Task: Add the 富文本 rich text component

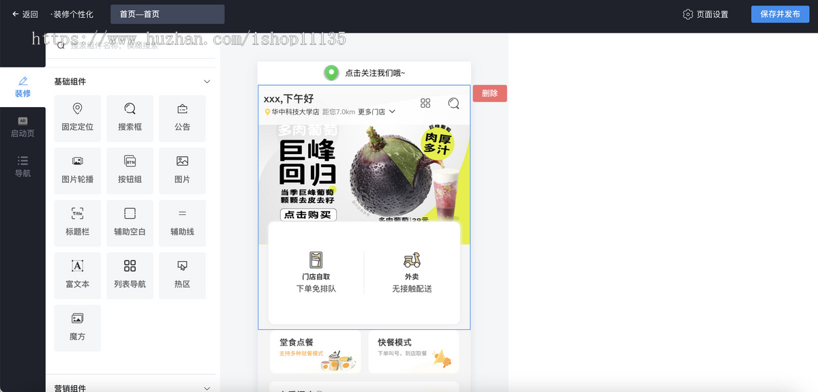Action: pos(77,275)
